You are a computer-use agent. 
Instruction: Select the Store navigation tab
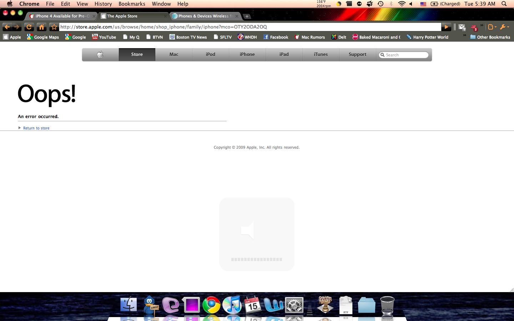pyautogui.click(x=137, y=55)
